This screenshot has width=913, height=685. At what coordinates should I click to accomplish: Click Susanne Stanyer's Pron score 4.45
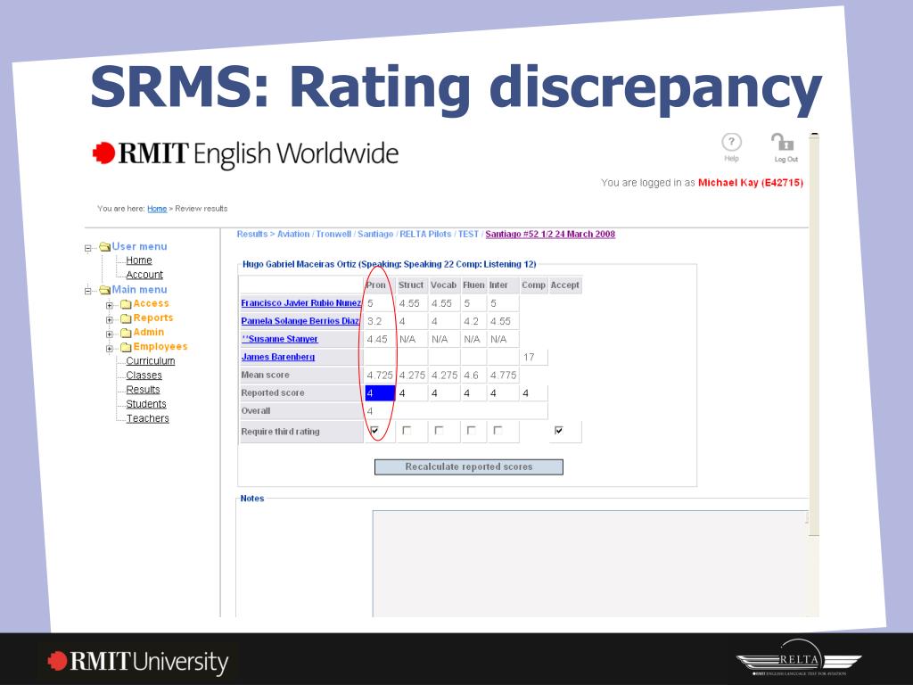point(377,339)
